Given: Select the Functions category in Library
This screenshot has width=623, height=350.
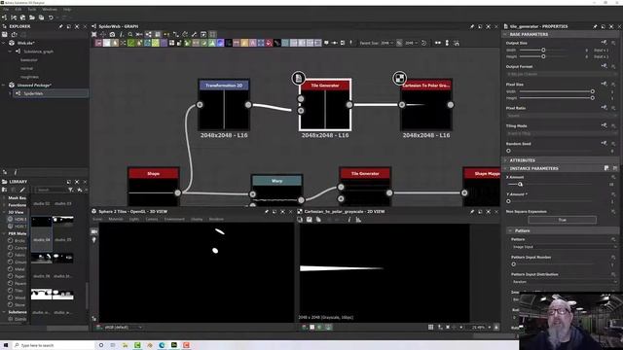Looking at the screenshot, I should click(x=18, y=205).
